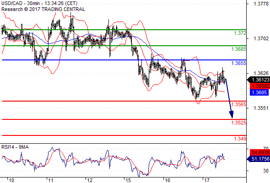Click the date label 15 on time axis

click(128, 180)
